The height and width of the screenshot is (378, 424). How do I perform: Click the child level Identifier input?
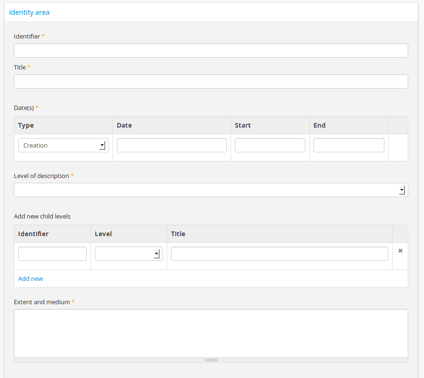point(52,254)
